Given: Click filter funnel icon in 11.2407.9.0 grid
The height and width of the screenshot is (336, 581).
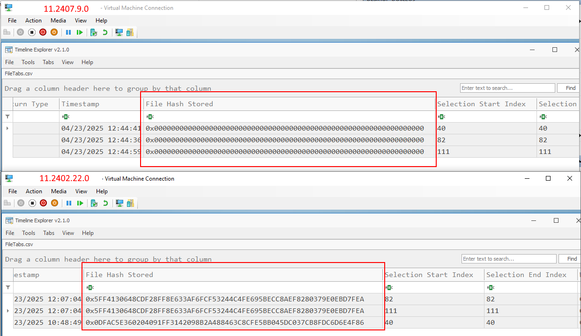Looking at the screenshot, I should [7, 117].
